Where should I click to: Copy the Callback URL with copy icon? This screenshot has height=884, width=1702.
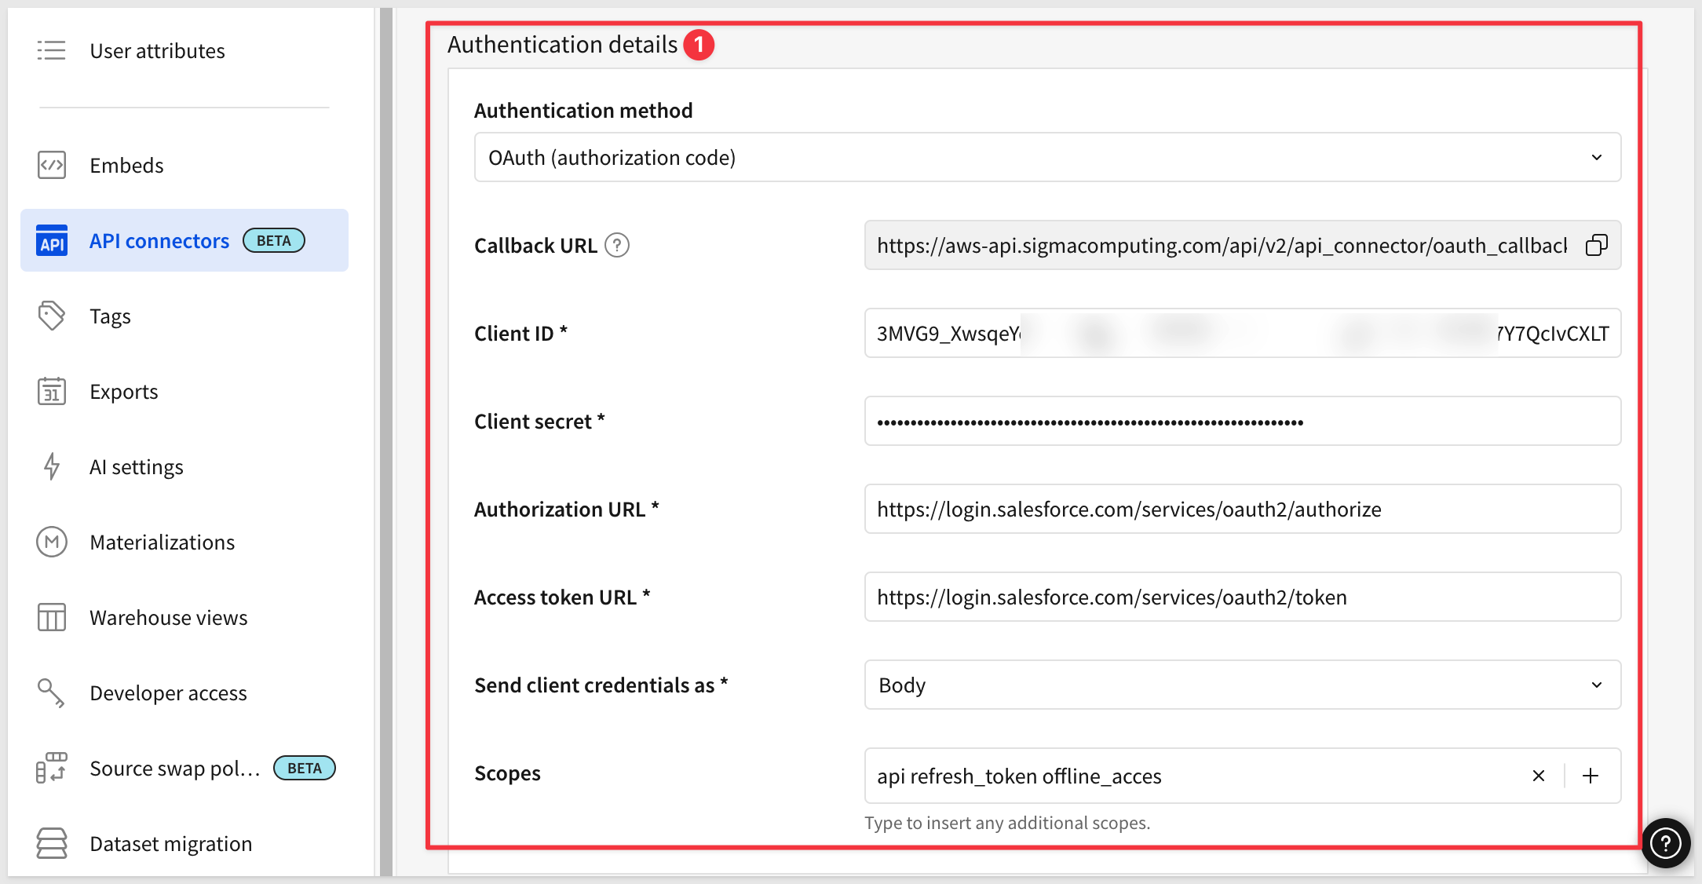1596,246
